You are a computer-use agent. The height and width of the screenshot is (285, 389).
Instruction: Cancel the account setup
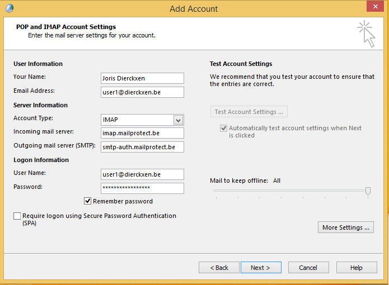(x=308, y=268)
